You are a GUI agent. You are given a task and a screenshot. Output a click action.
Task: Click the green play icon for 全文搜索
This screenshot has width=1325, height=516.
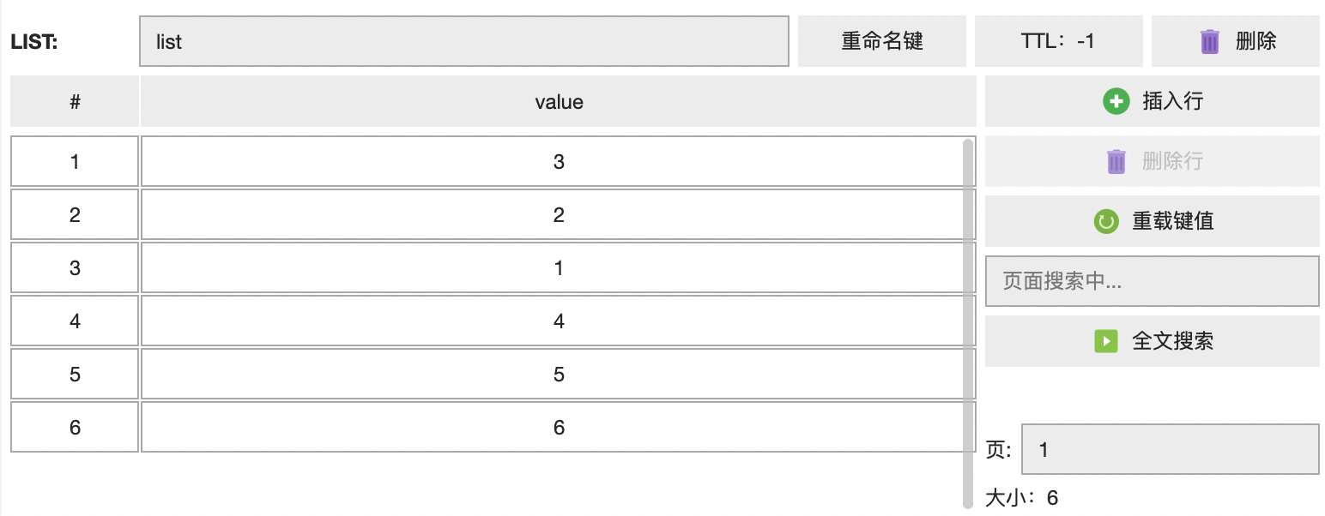pos(1106,341)
